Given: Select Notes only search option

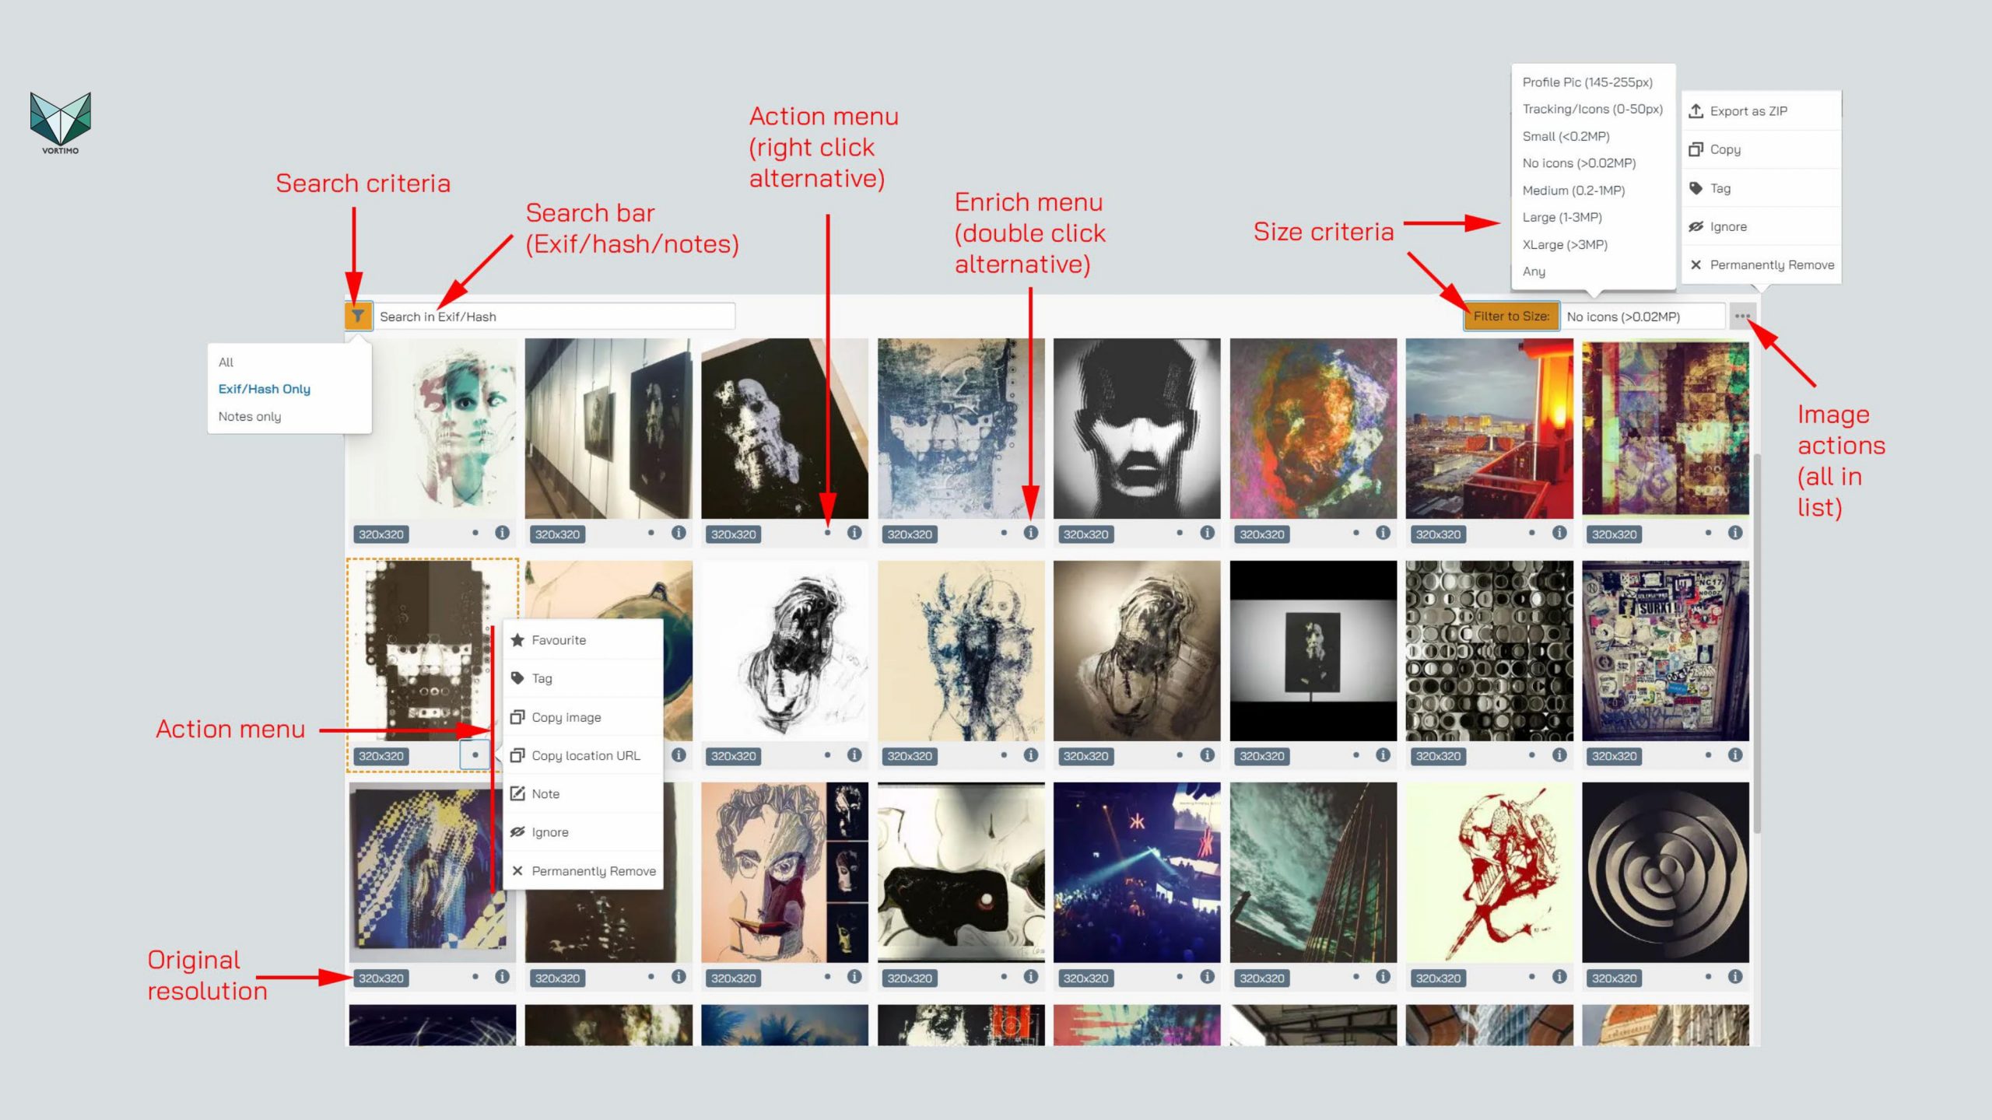Looking at the screenshot, I should tap(249, 416).
